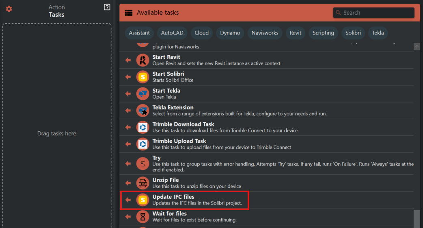This screenshot has height=228, width=423.
Task: Add the Try task using its arrow
Action: (128, 163)
